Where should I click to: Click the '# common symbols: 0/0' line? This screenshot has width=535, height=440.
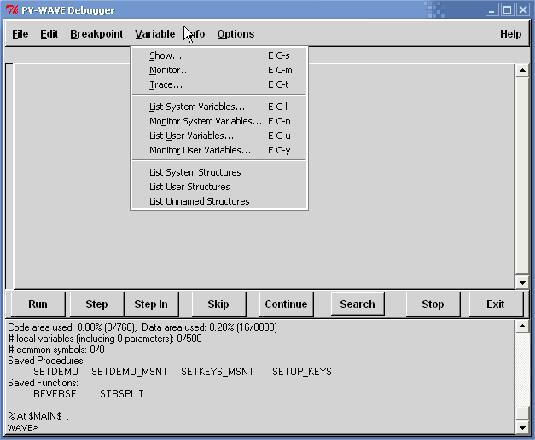[56, 350]
